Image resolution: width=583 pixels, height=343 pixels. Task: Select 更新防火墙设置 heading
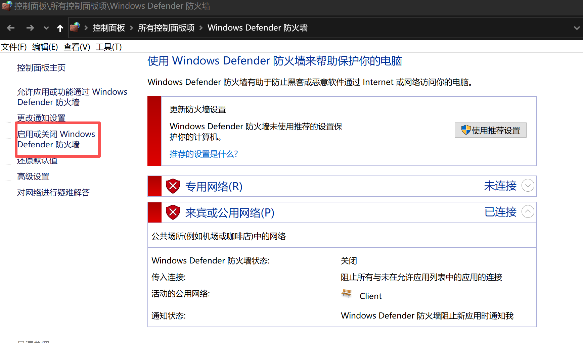[198, 109]
